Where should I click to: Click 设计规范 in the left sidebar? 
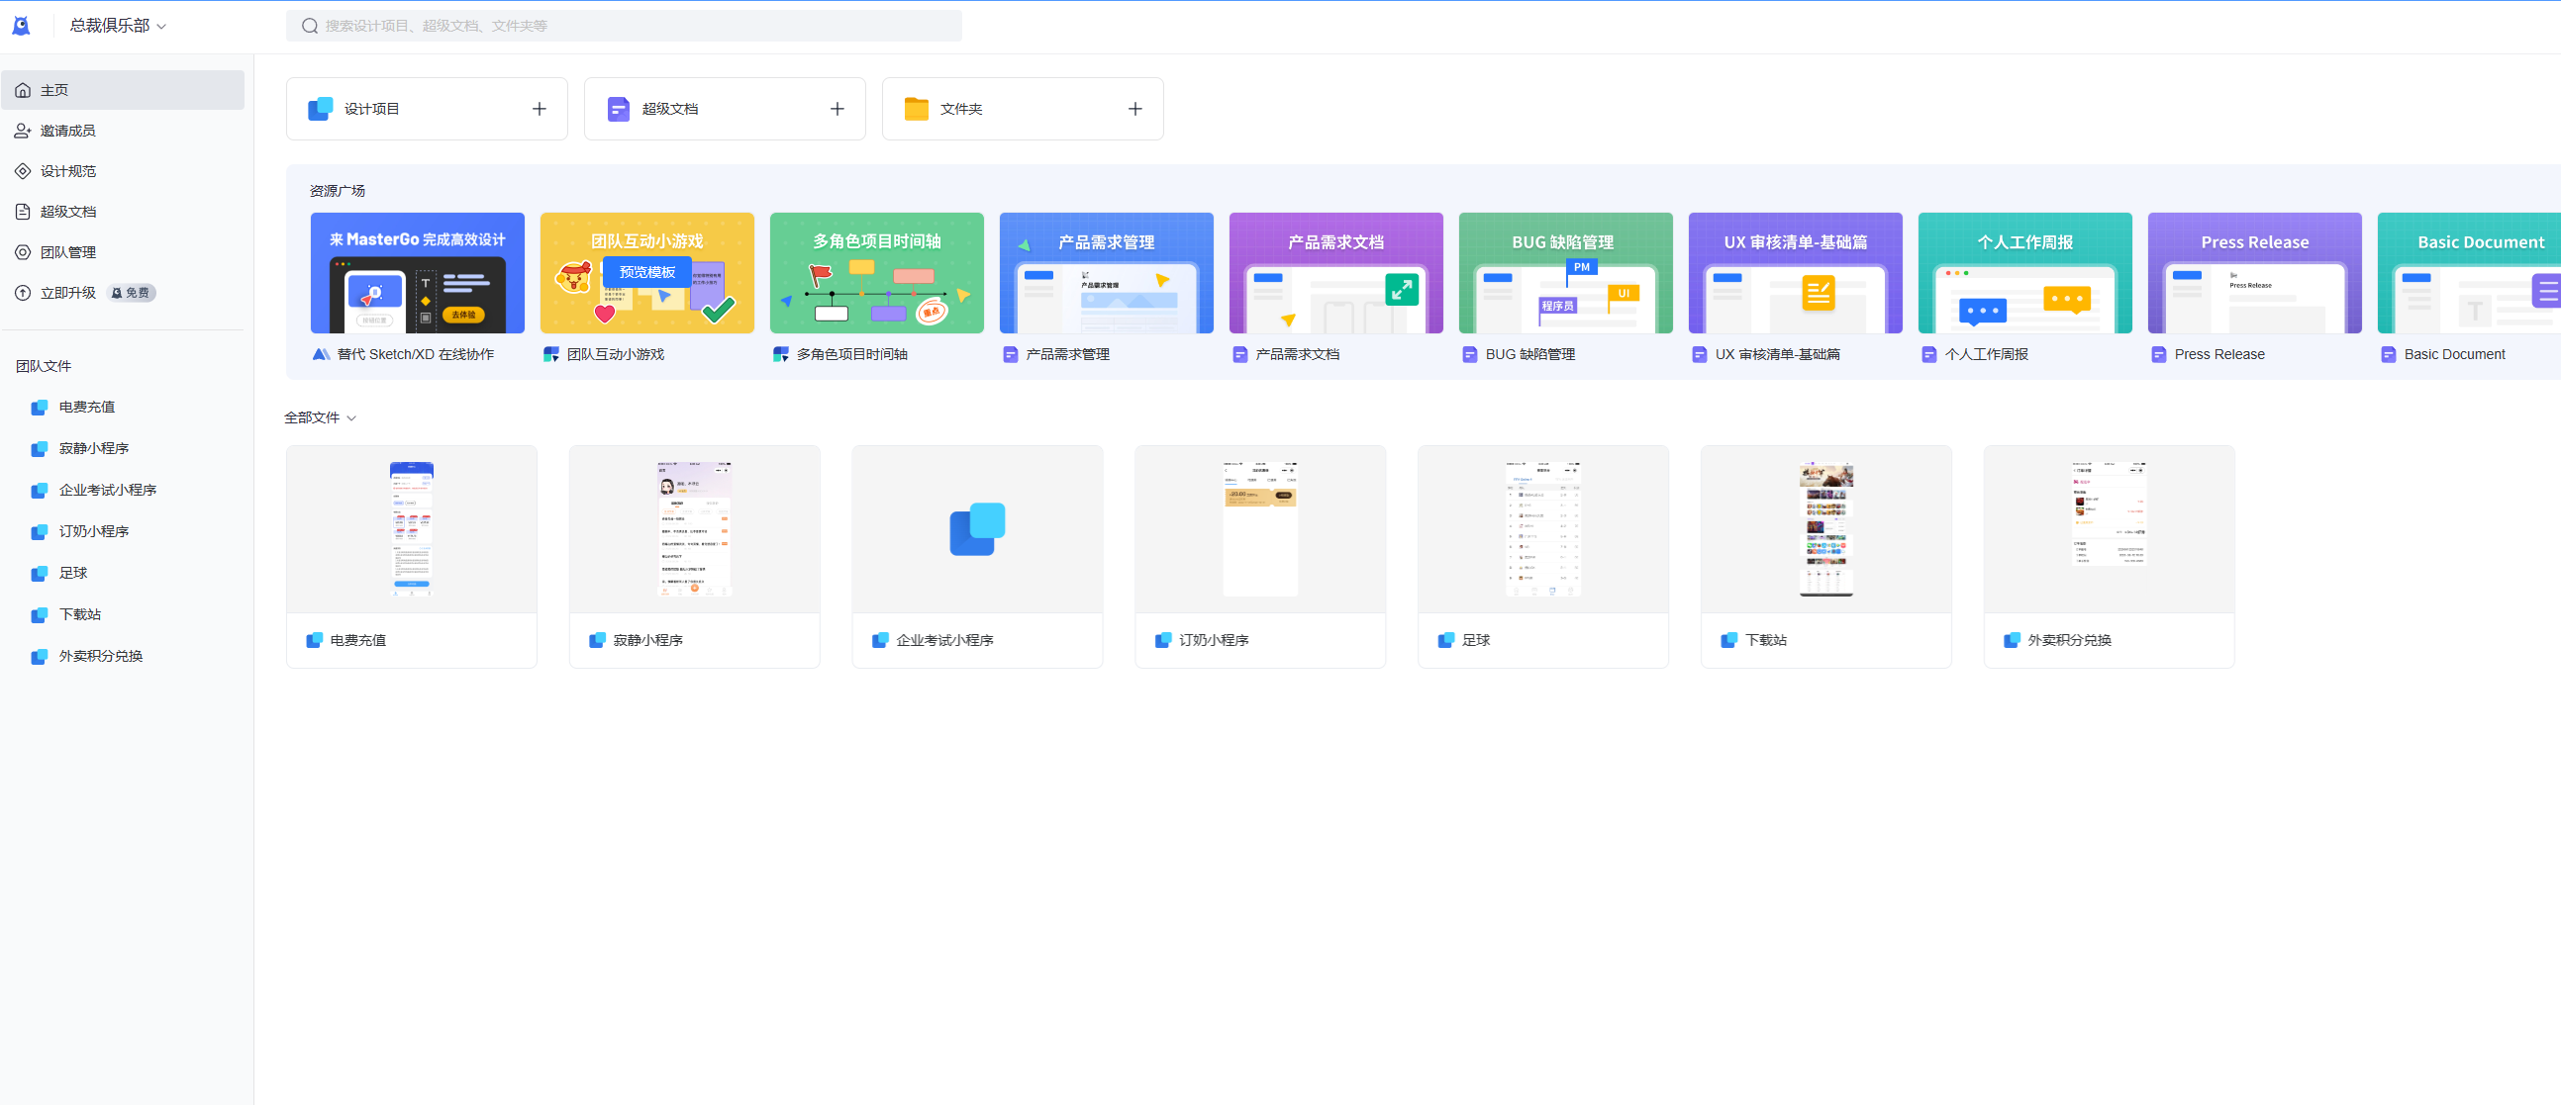70,171
